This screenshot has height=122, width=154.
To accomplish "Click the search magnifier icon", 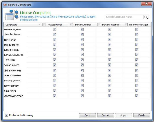I will (146, 17).
